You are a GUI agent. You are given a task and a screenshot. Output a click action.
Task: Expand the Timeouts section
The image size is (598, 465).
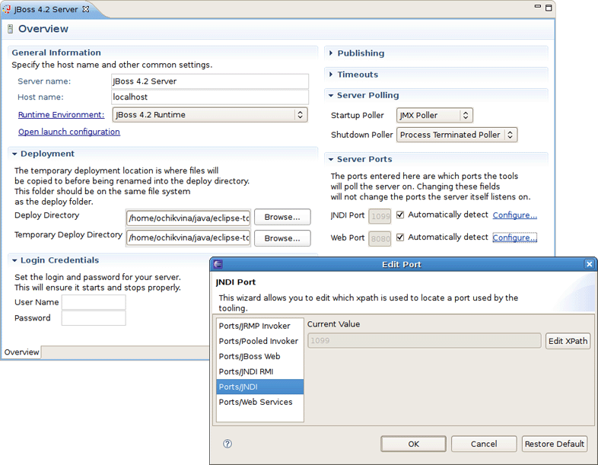331,75
